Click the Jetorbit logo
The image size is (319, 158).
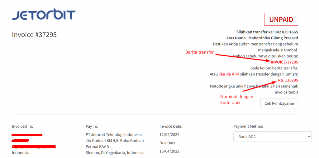(44, 15)
